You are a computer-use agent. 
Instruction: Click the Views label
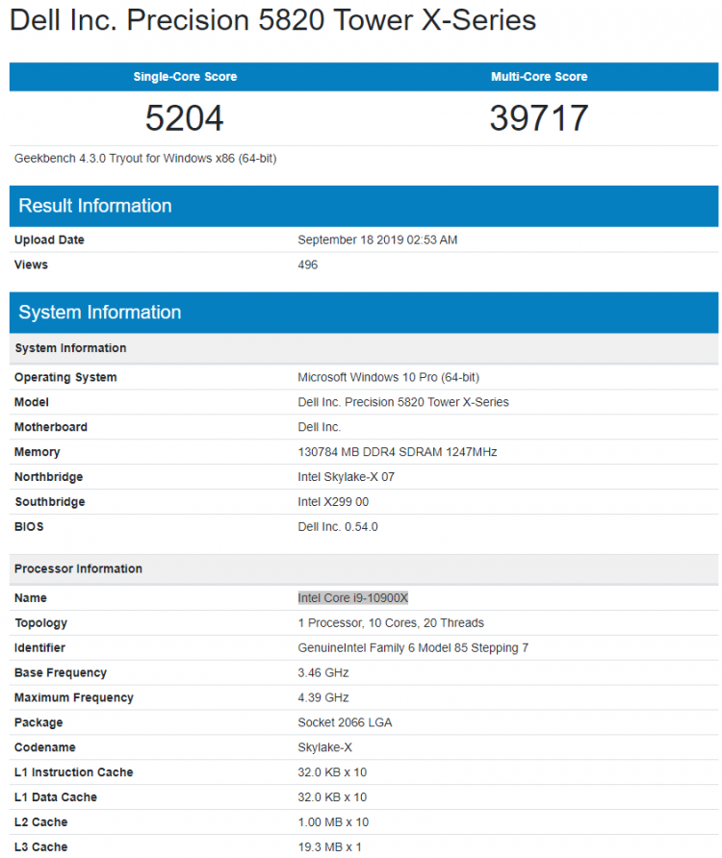31,265
